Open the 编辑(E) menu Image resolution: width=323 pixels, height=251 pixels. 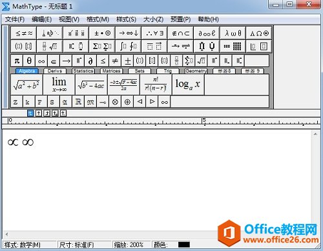41,19
